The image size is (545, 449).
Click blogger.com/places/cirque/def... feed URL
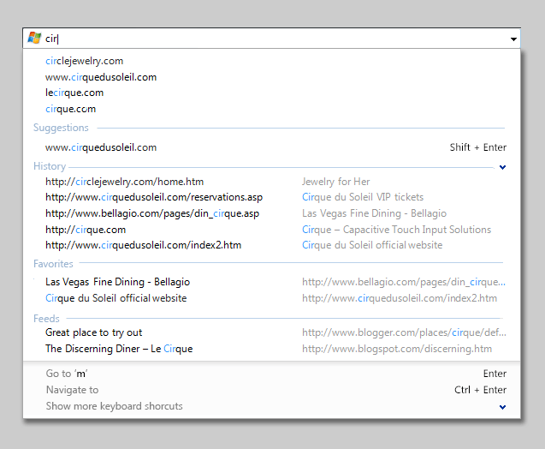pos(404,332)
